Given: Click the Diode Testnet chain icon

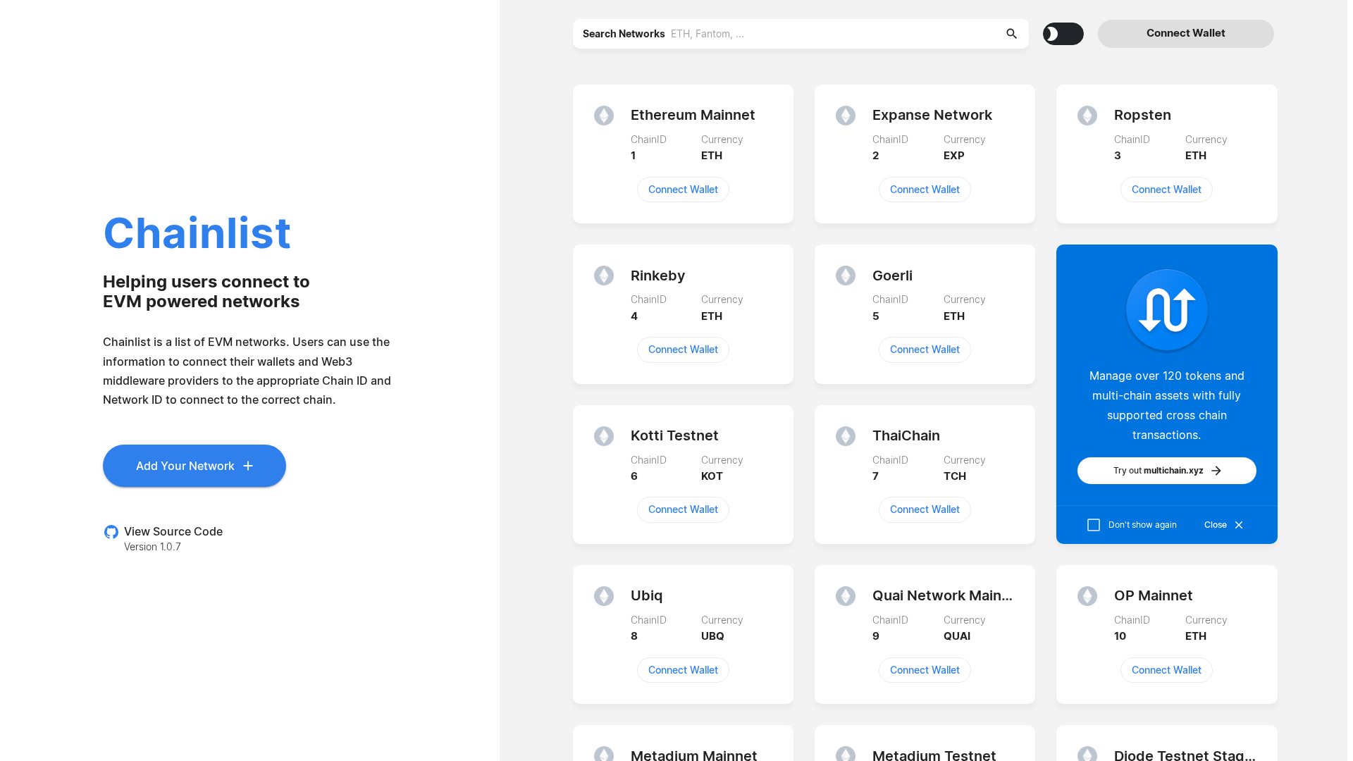Looking at the screenshot, I should click(1087, 754).
